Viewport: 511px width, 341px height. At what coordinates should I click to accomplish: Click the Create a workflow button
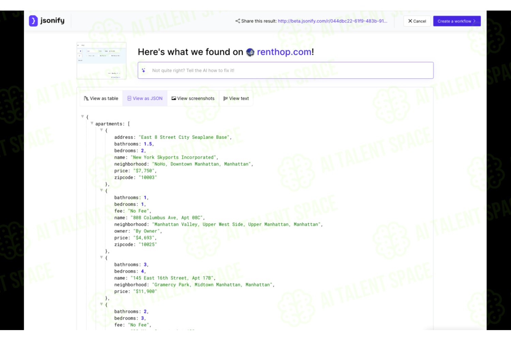[x=457, y=21]
